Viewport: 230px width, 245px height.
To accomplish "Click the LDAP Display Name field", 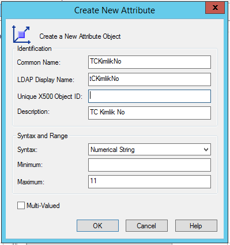I will point(149,79).
